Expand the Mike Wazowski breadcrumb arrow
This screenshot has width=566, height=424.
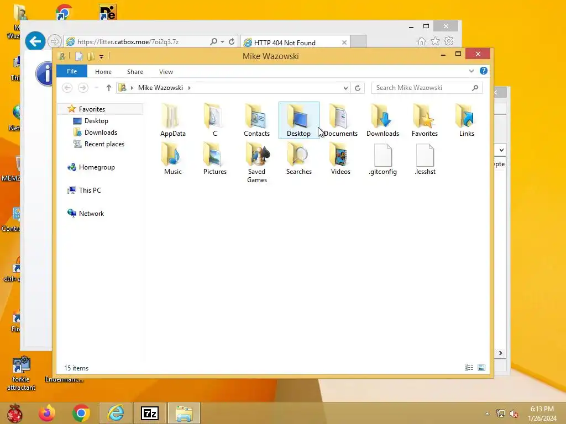(189, 88)
